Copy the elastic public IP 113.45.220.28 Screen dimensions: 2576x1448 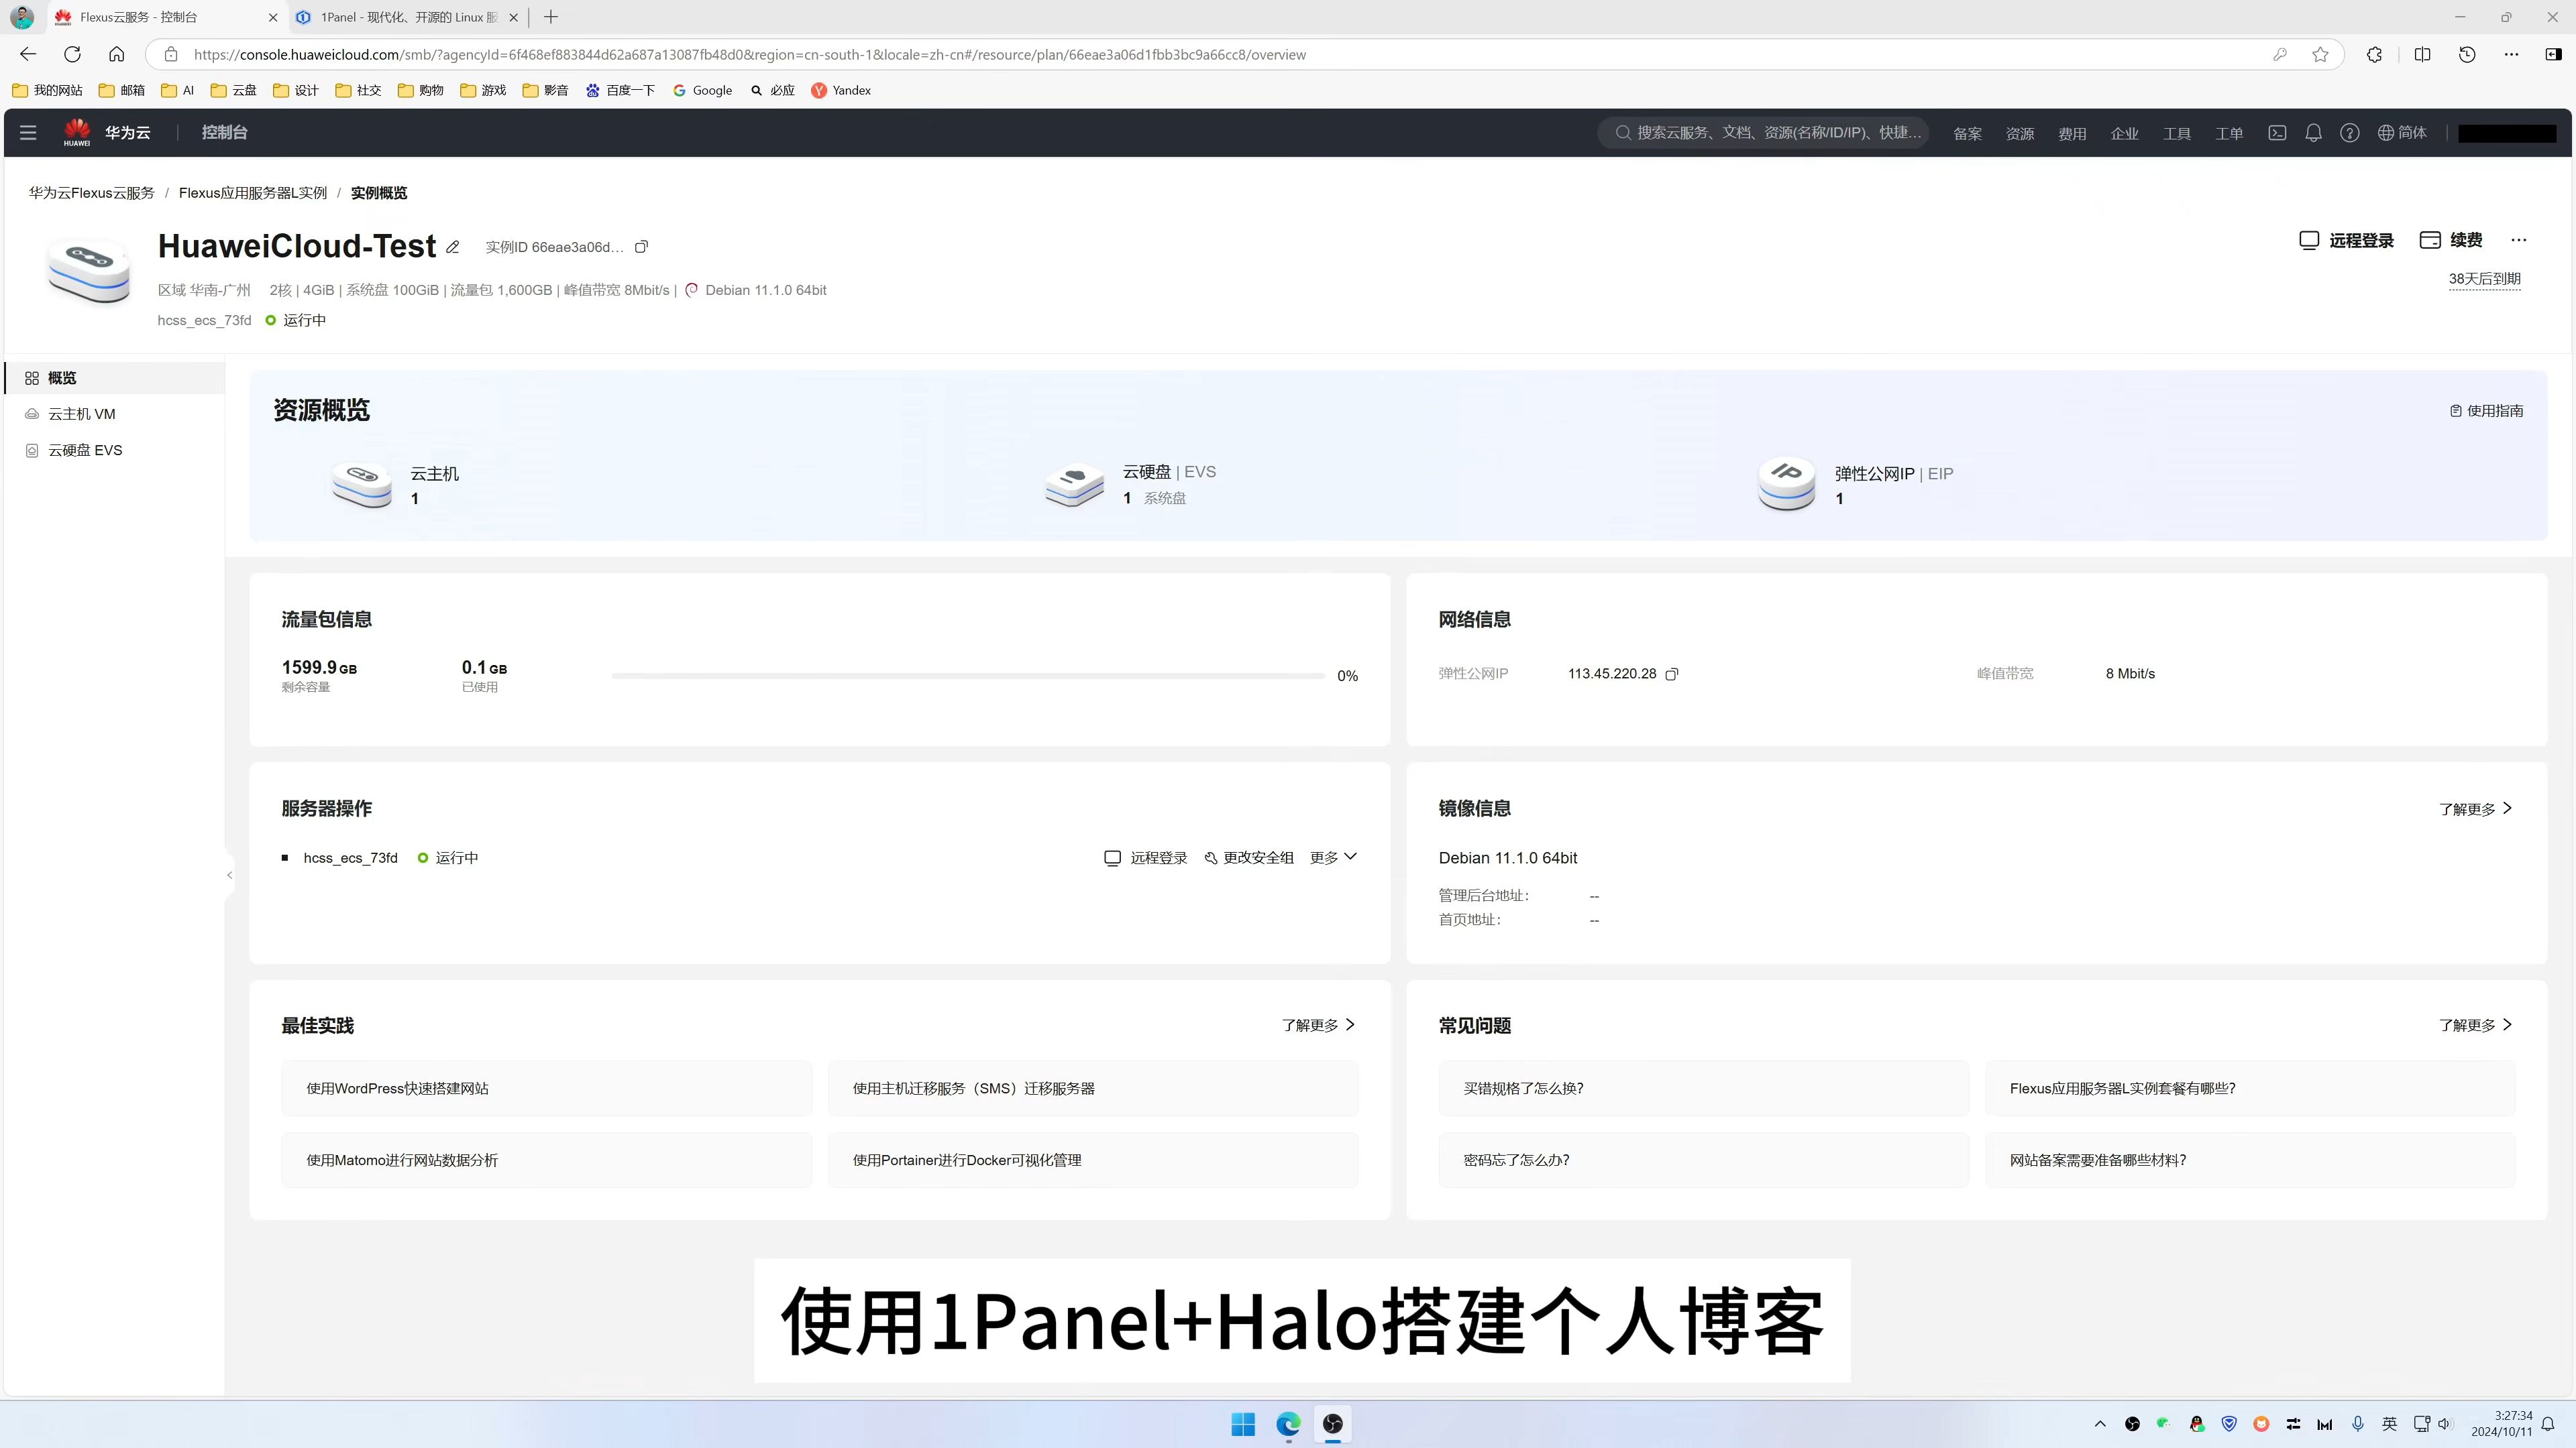click(1671, 674)
